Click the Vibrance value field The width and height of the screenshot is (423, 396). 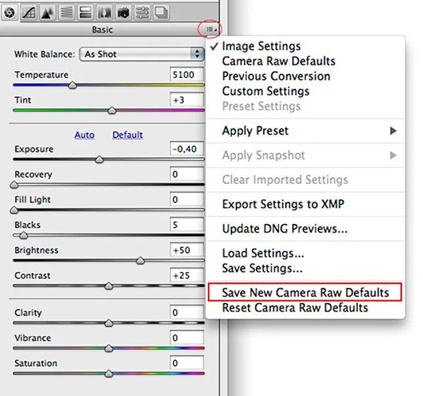pyautogui.click(x=187, y=337)
